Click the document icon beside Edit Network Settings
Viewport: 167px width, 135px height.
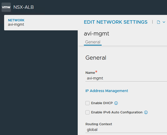(159, 22)
